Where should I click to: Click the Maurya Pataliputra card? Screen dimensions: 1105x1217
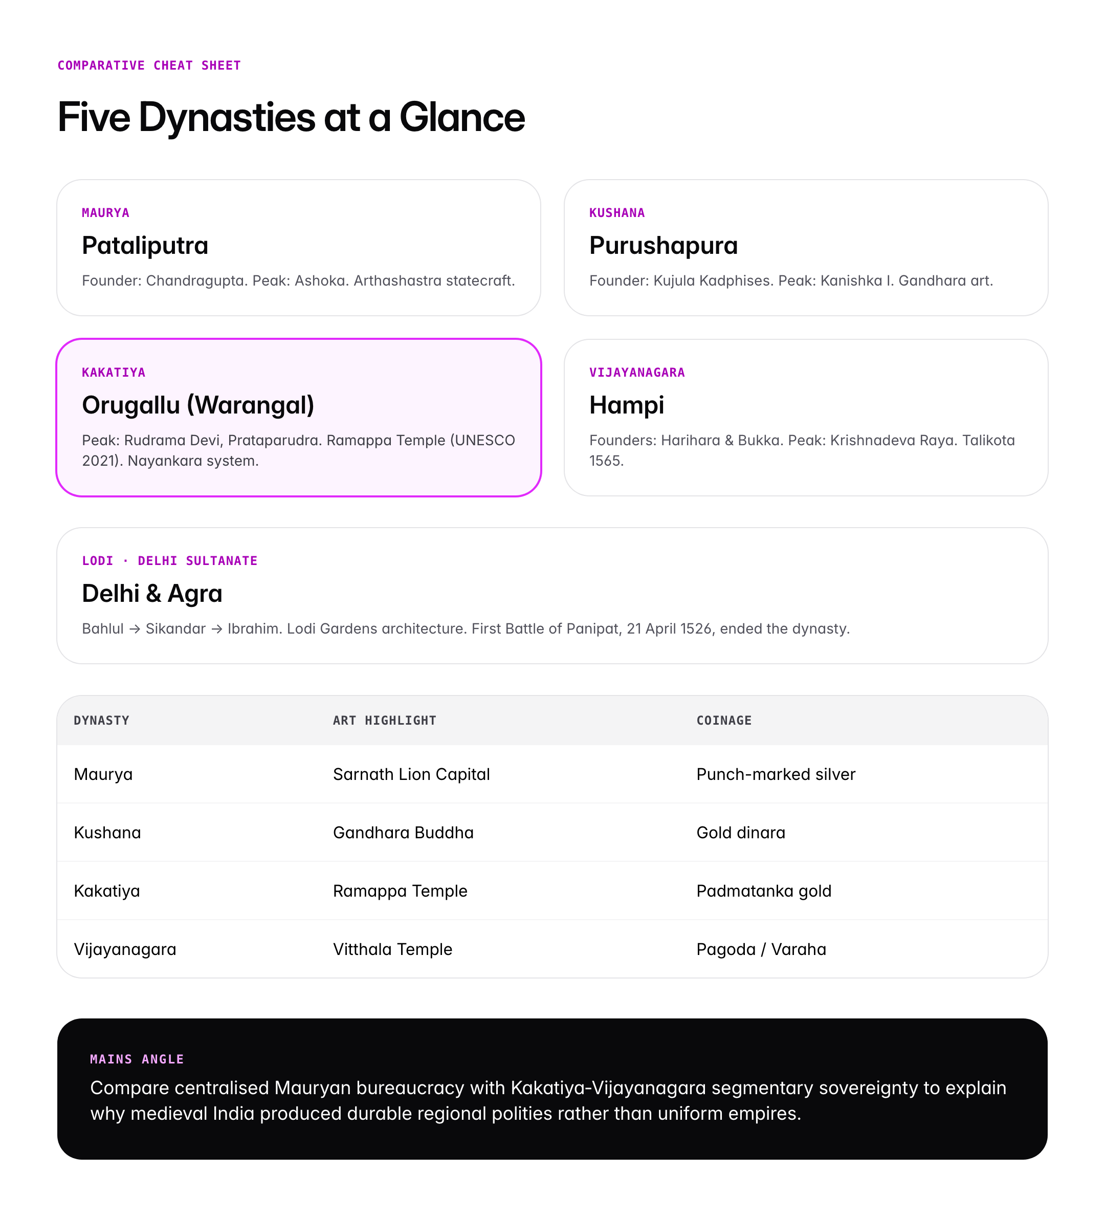coord(298,248)
